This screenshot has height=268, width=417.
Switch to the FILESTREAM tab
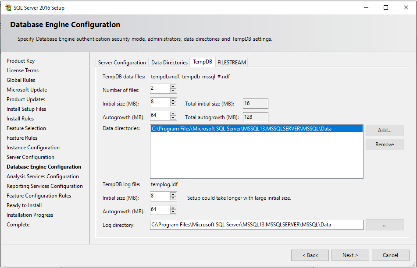tap(232, 63)
